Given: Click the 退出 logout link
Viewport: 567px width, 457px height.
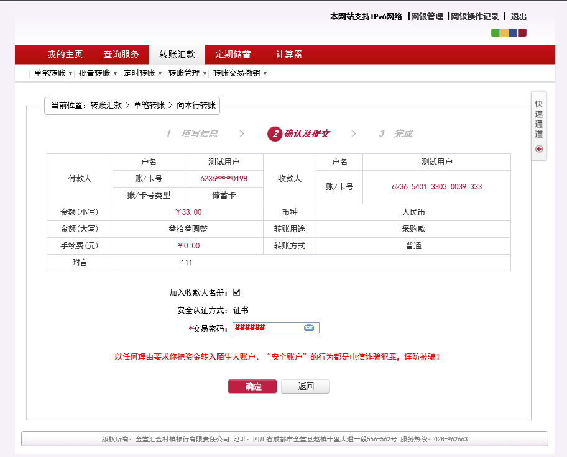Looking at the screenshot, I should [519, 17].
